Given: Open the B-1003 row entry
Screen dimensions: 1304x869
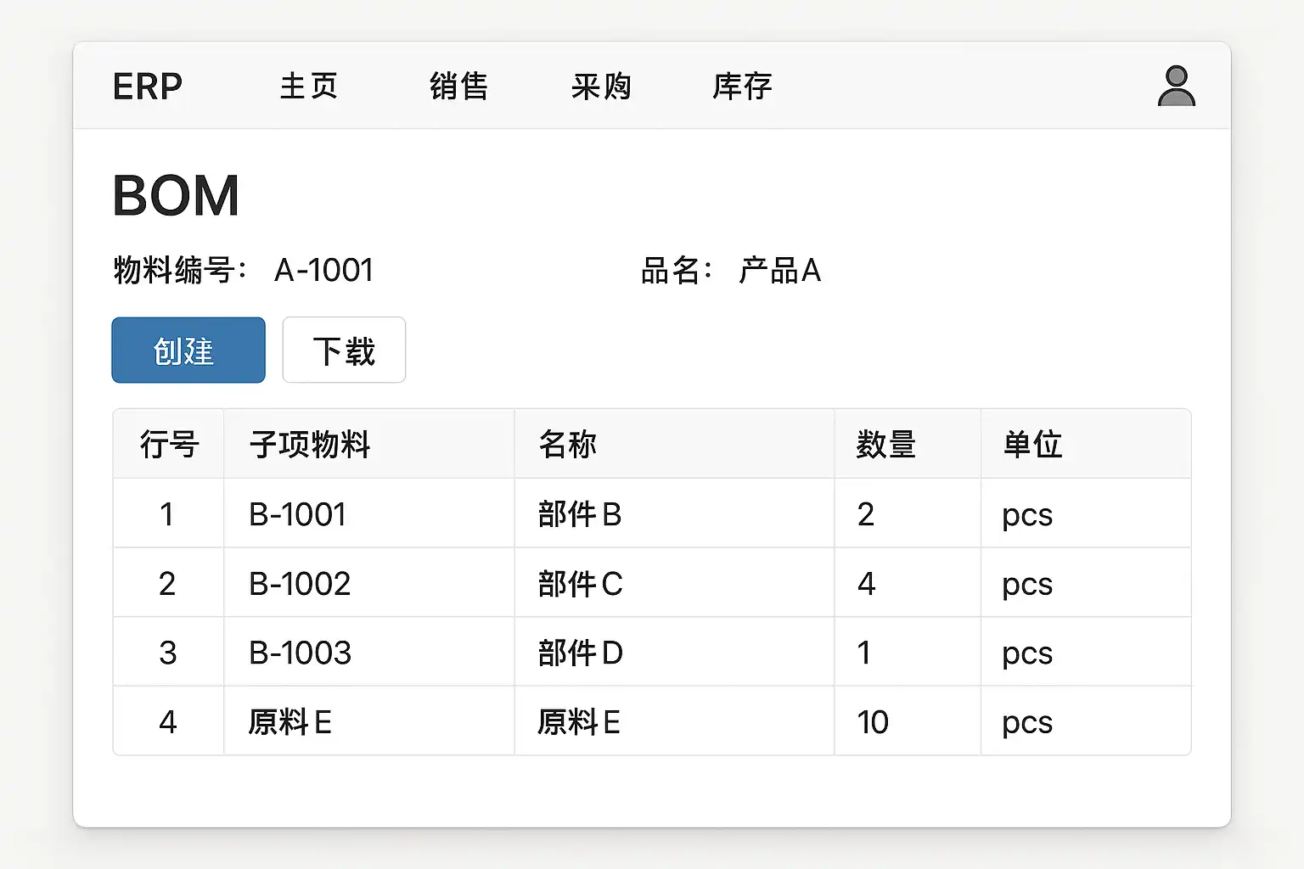Looking at the screenshot, I should [300, 653].
